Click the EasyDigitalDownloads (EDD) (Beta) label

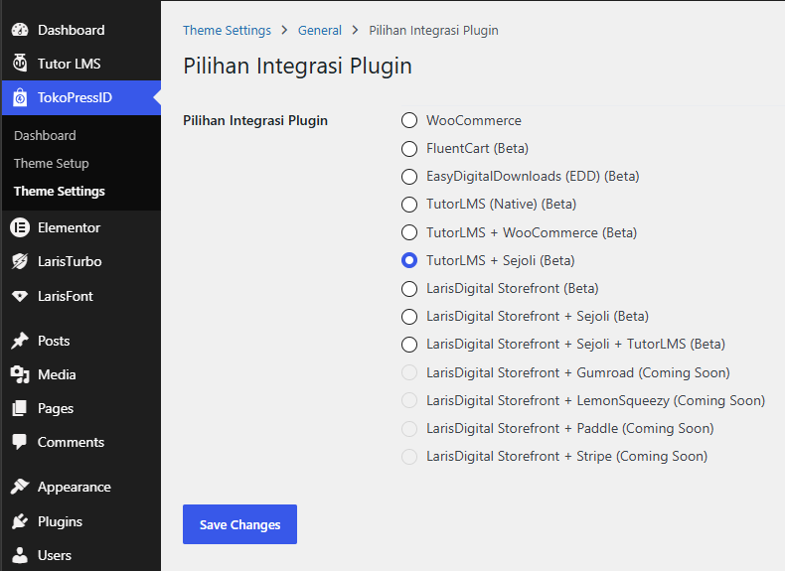[533, 177]
